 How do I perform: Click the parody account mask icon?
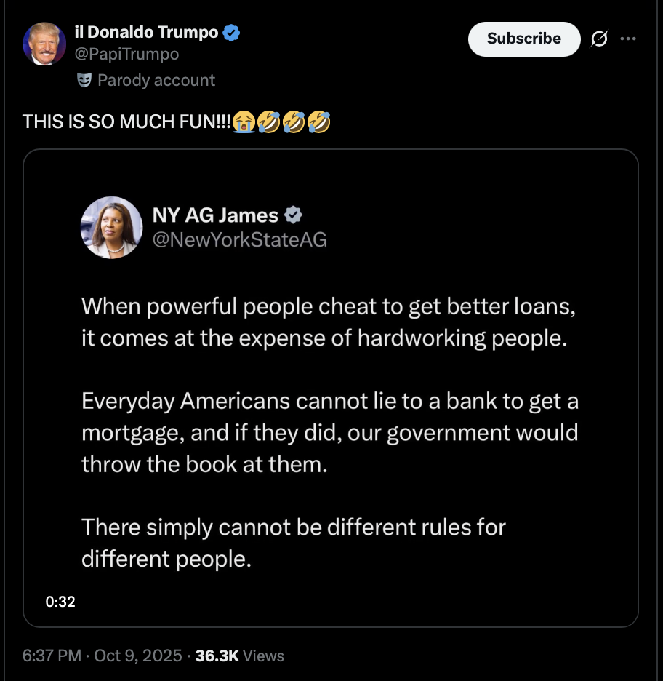[84, 80]
